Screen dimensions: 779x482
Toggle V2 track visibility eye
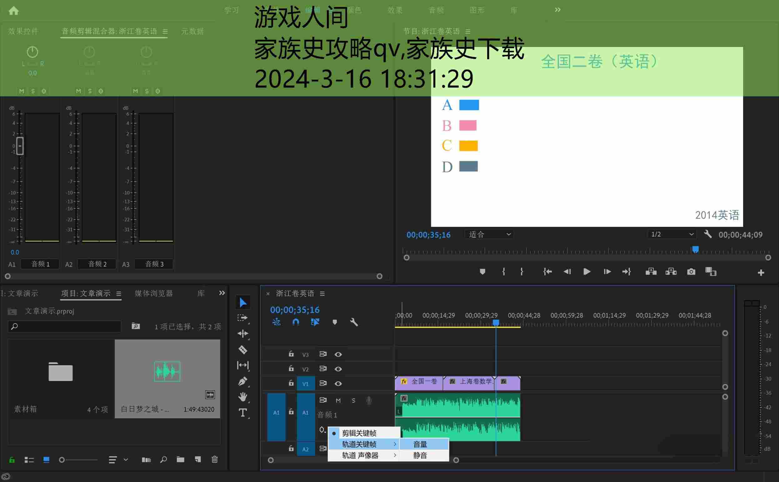[x=338, y=369]
